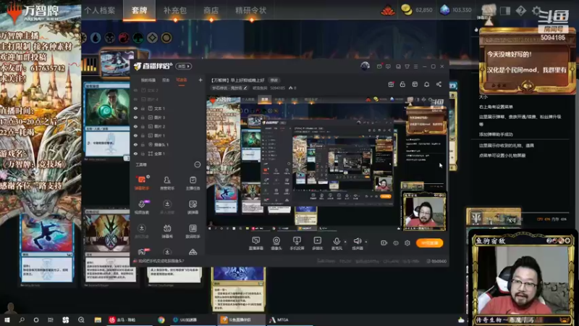Image resolution: width=579 pixels, height=326 pixels.
Task: Select the 摄像头 1 layer row
Action: [x=168, y=144]
